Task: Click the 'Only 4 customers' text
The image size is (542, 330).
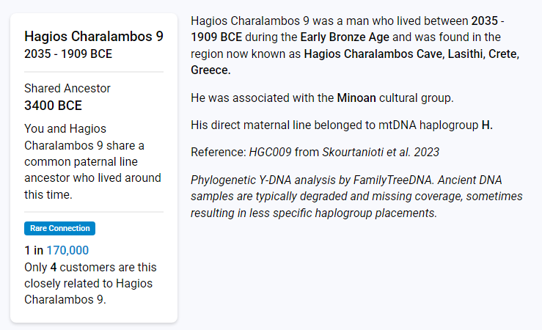Action: [x=90, y=283]
